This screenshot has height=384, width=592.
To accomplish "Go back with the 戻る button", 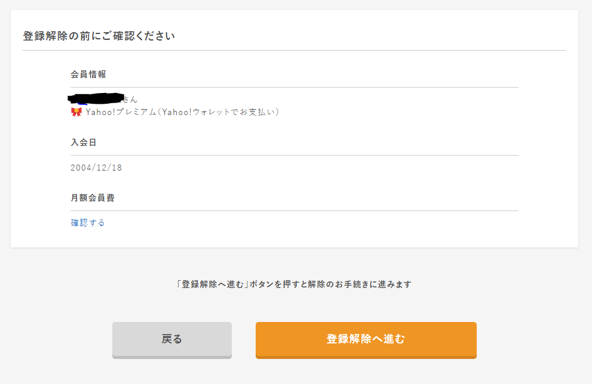I will tap(172, 340).
